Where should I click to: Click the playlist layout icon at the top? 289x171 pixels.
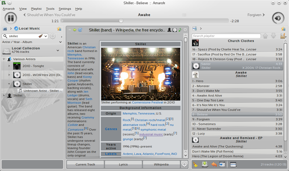(x=195, y=28)
